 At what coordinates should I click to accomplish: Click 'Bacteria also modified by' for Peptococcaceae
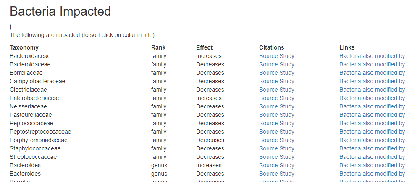(372, 123)
